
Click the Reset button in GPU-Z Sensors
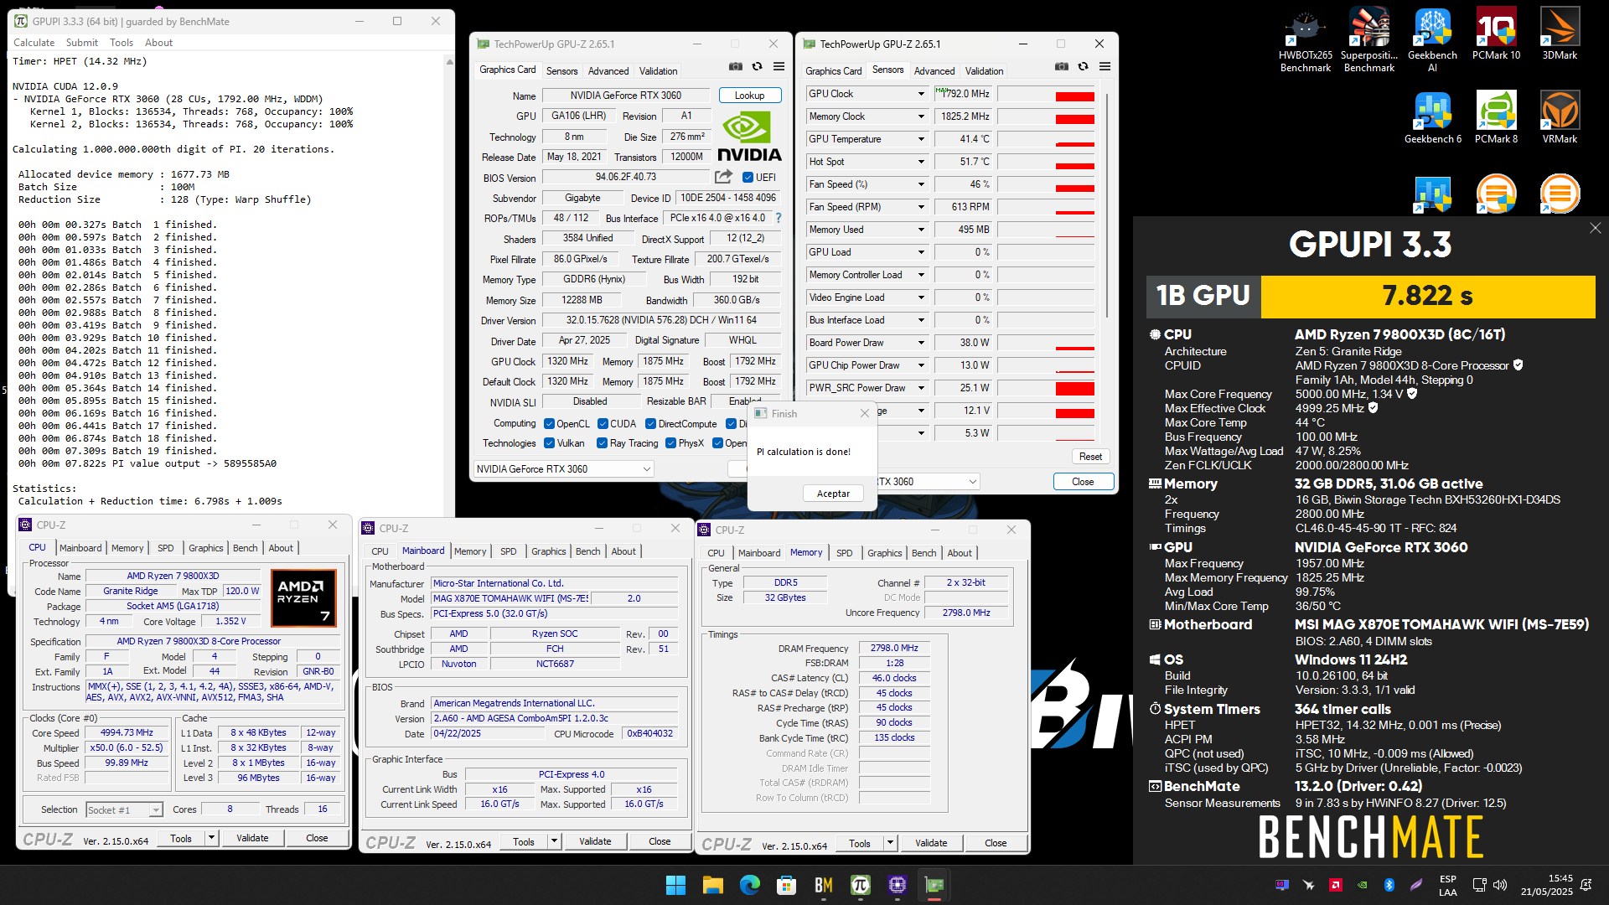coord(1090,457)
